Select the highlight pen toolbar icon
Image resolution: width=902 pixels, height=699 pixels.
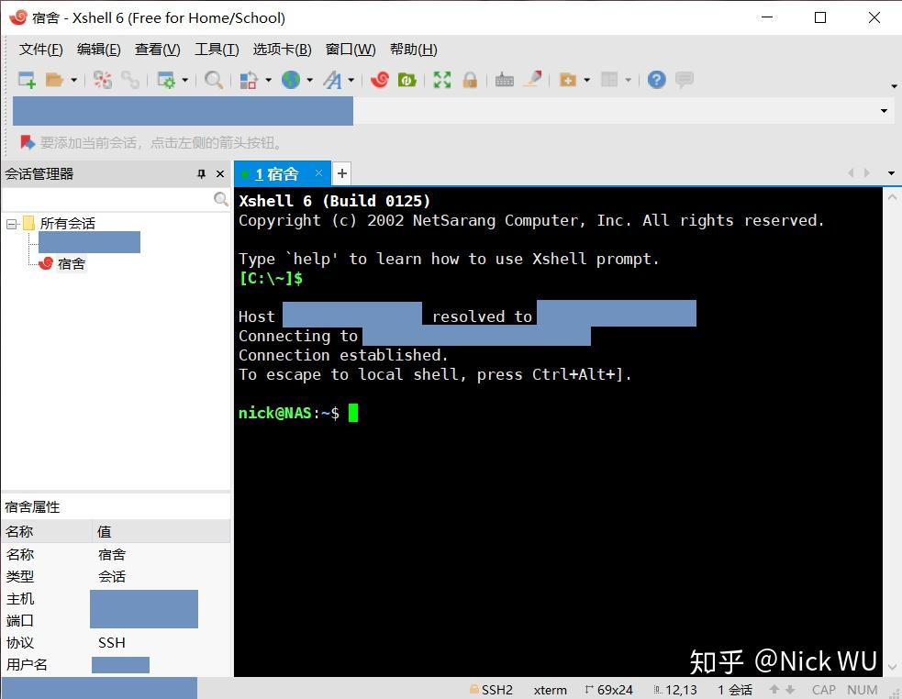pyautogui.click(x=533, y=80)
